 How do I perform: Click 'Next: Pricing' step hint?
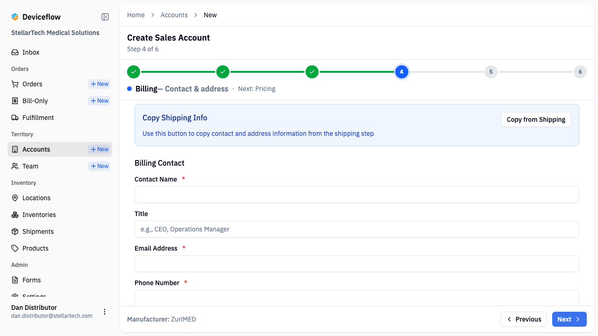[x=256, y=89]
